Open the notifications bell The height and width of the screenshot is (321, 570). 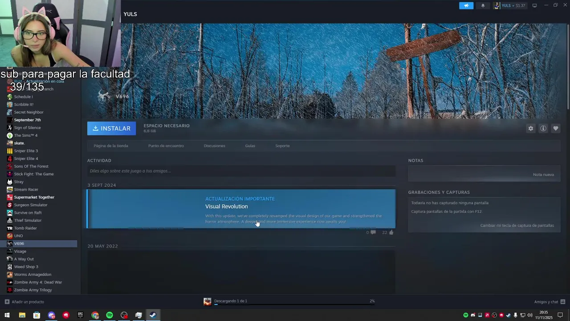click(x=483, y=5)
